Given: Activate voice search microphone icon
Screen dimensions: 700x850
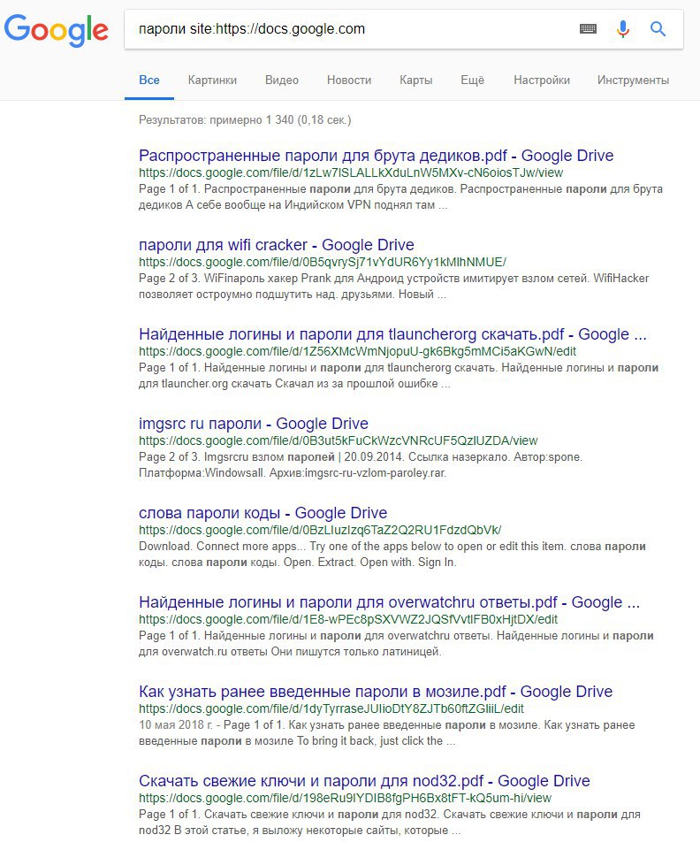Looking at the screenshot, I should 623,28.
